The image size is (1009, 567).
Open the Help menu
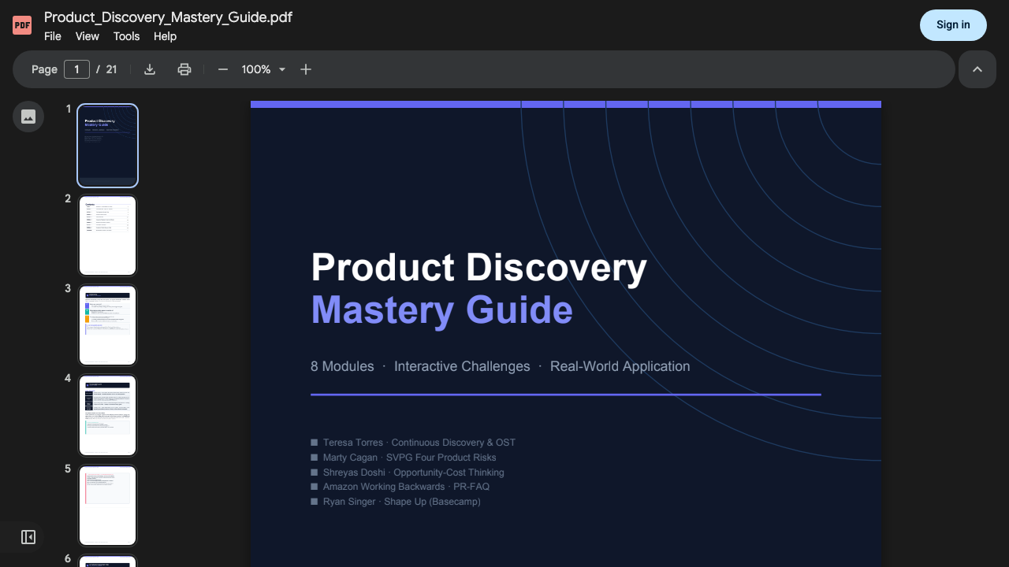point(165,36)
